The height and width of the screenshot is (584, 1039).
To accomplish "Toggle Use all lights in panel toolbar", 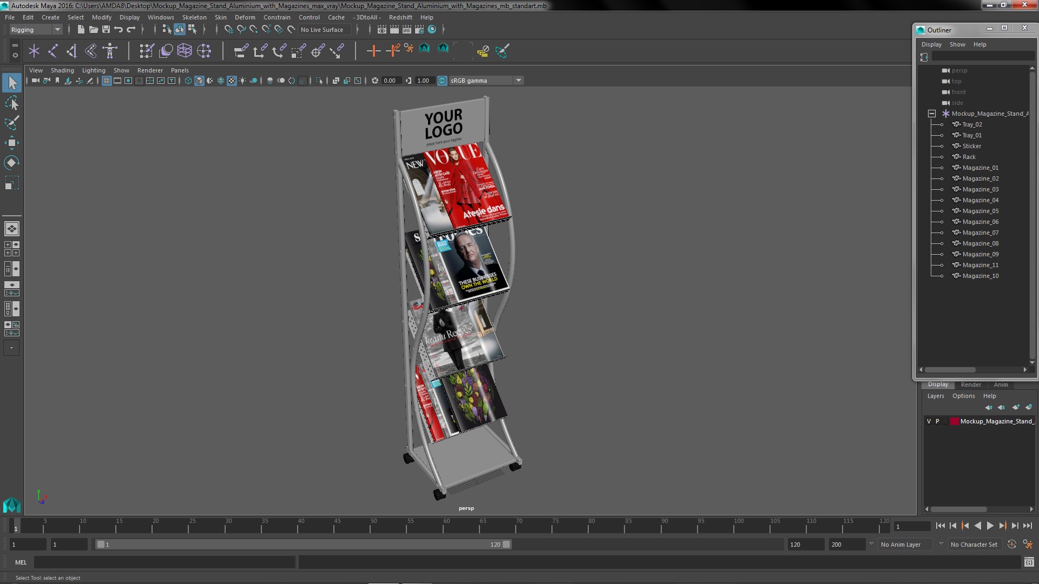I will click(242, 81).
